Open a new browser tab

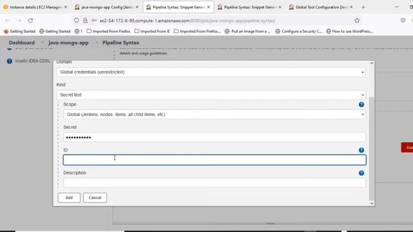(363, 7)
